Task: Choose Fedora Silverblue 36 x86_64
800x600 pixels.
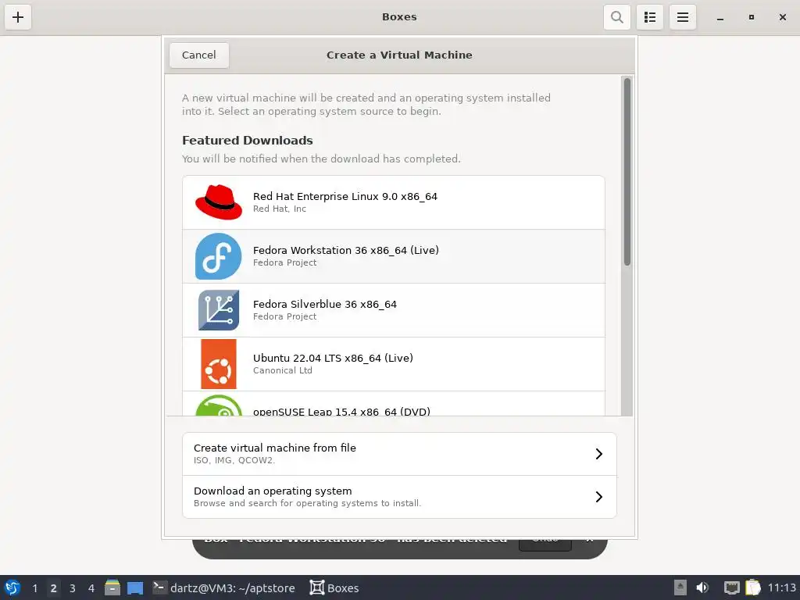Action: point(394,310)
